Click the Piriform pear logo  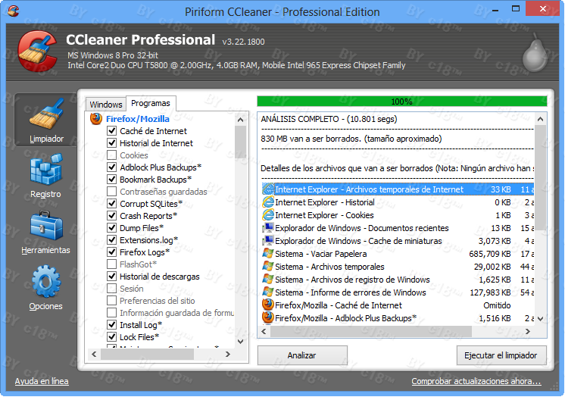point(535,52)
